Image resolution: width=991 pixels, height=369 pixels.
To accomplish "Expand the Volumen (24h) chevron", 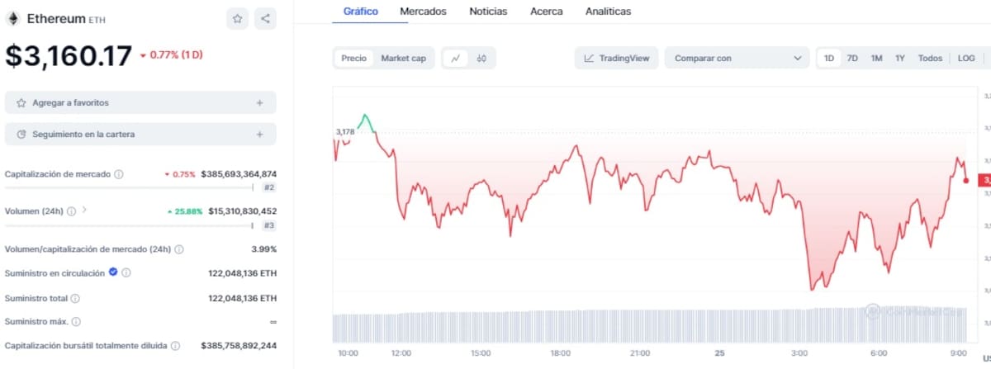I will click(x=84, y=211).
